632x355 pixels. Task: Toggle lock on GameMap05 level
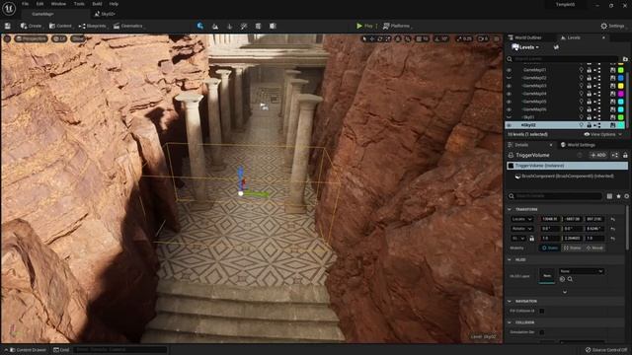coord(589,102)
